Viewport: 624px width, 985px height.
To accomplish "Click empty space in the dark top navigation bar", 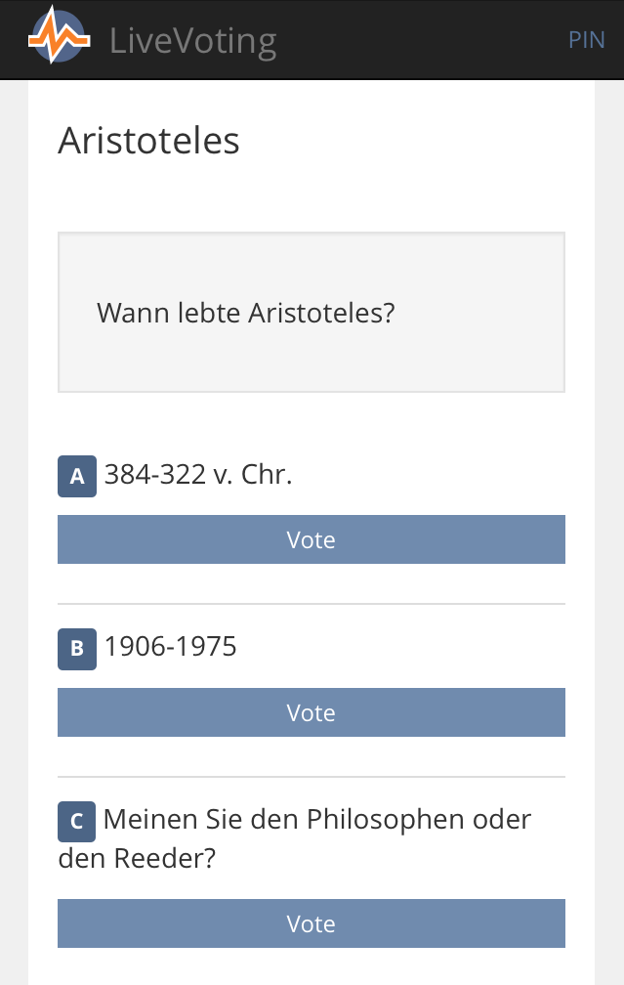I will [x=420, y=39].
